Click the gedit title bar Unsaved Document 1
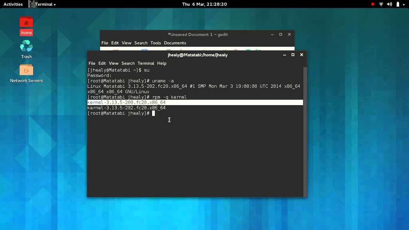The image size is (409, 230). [198, 34]
